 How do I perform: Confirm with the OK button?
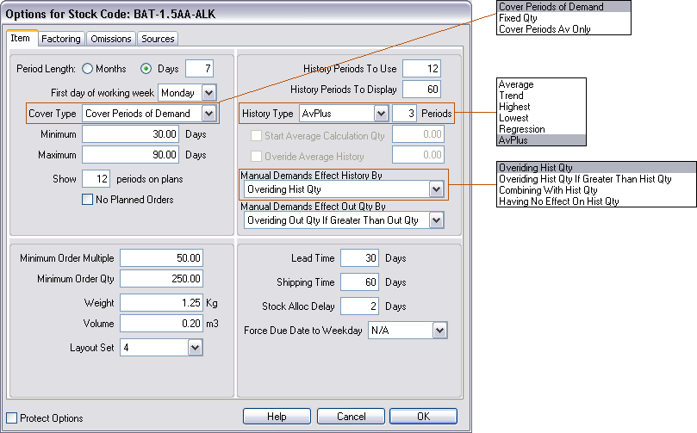pyautogui.click(x=423, y=416)
